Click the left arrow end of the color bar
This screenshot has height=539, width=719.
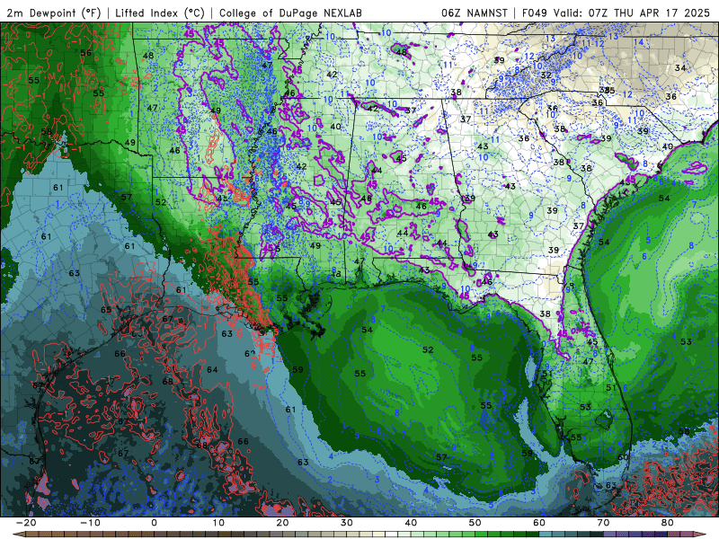pyautogui.click(x=18, y=534)
